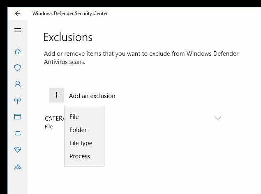Open Account protection person icon
261x194 pixels.
click(x=17, y=84)
